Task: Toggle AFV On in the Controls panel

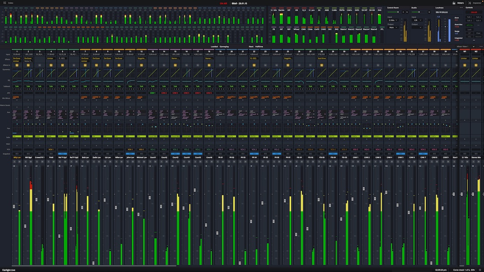Action: pos(470,25)
